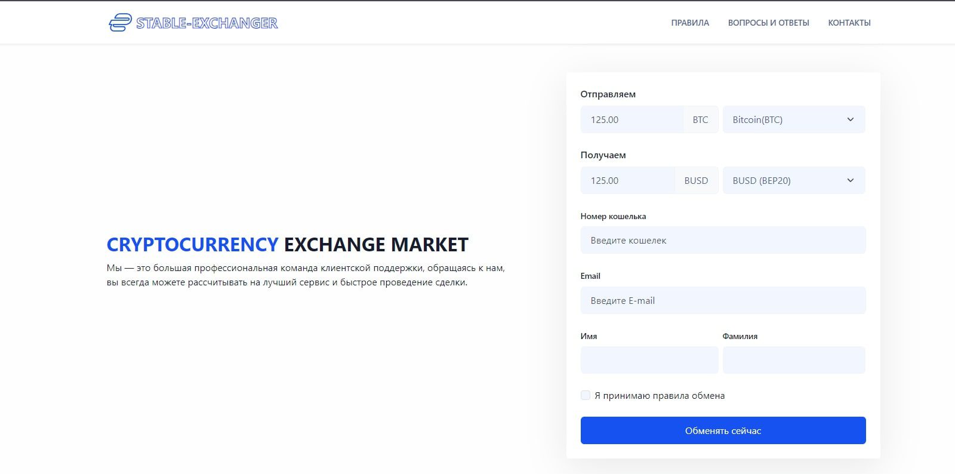Click the CRYPTOCURRENCY EXCHANGE MARKET heading

(x=288, y=245)
